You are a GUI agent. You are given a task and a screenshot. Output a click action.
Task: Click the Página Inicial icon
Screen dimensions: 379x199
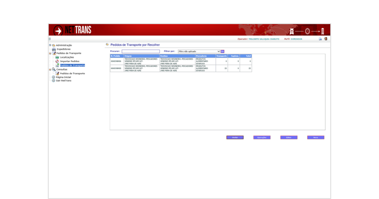pos(54,77)
